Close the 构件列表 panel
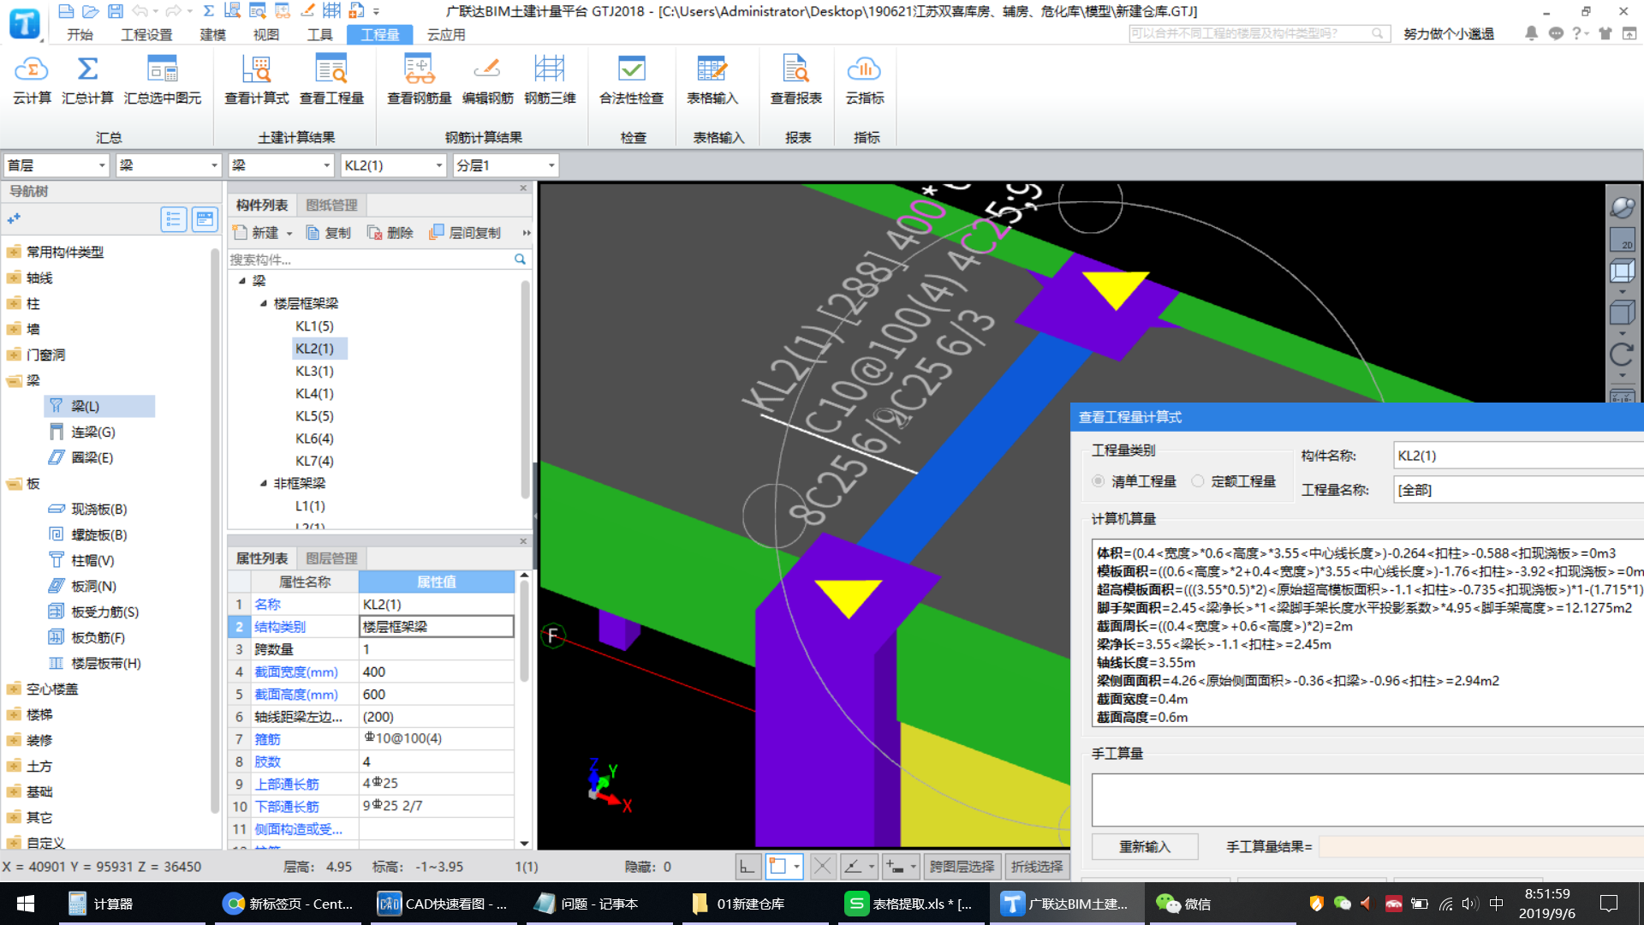 pos(523,188)
